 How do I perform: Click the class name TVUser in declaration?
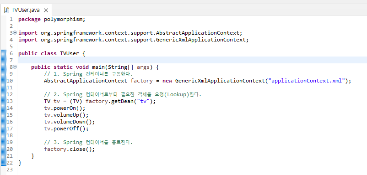tap(70, 53)
